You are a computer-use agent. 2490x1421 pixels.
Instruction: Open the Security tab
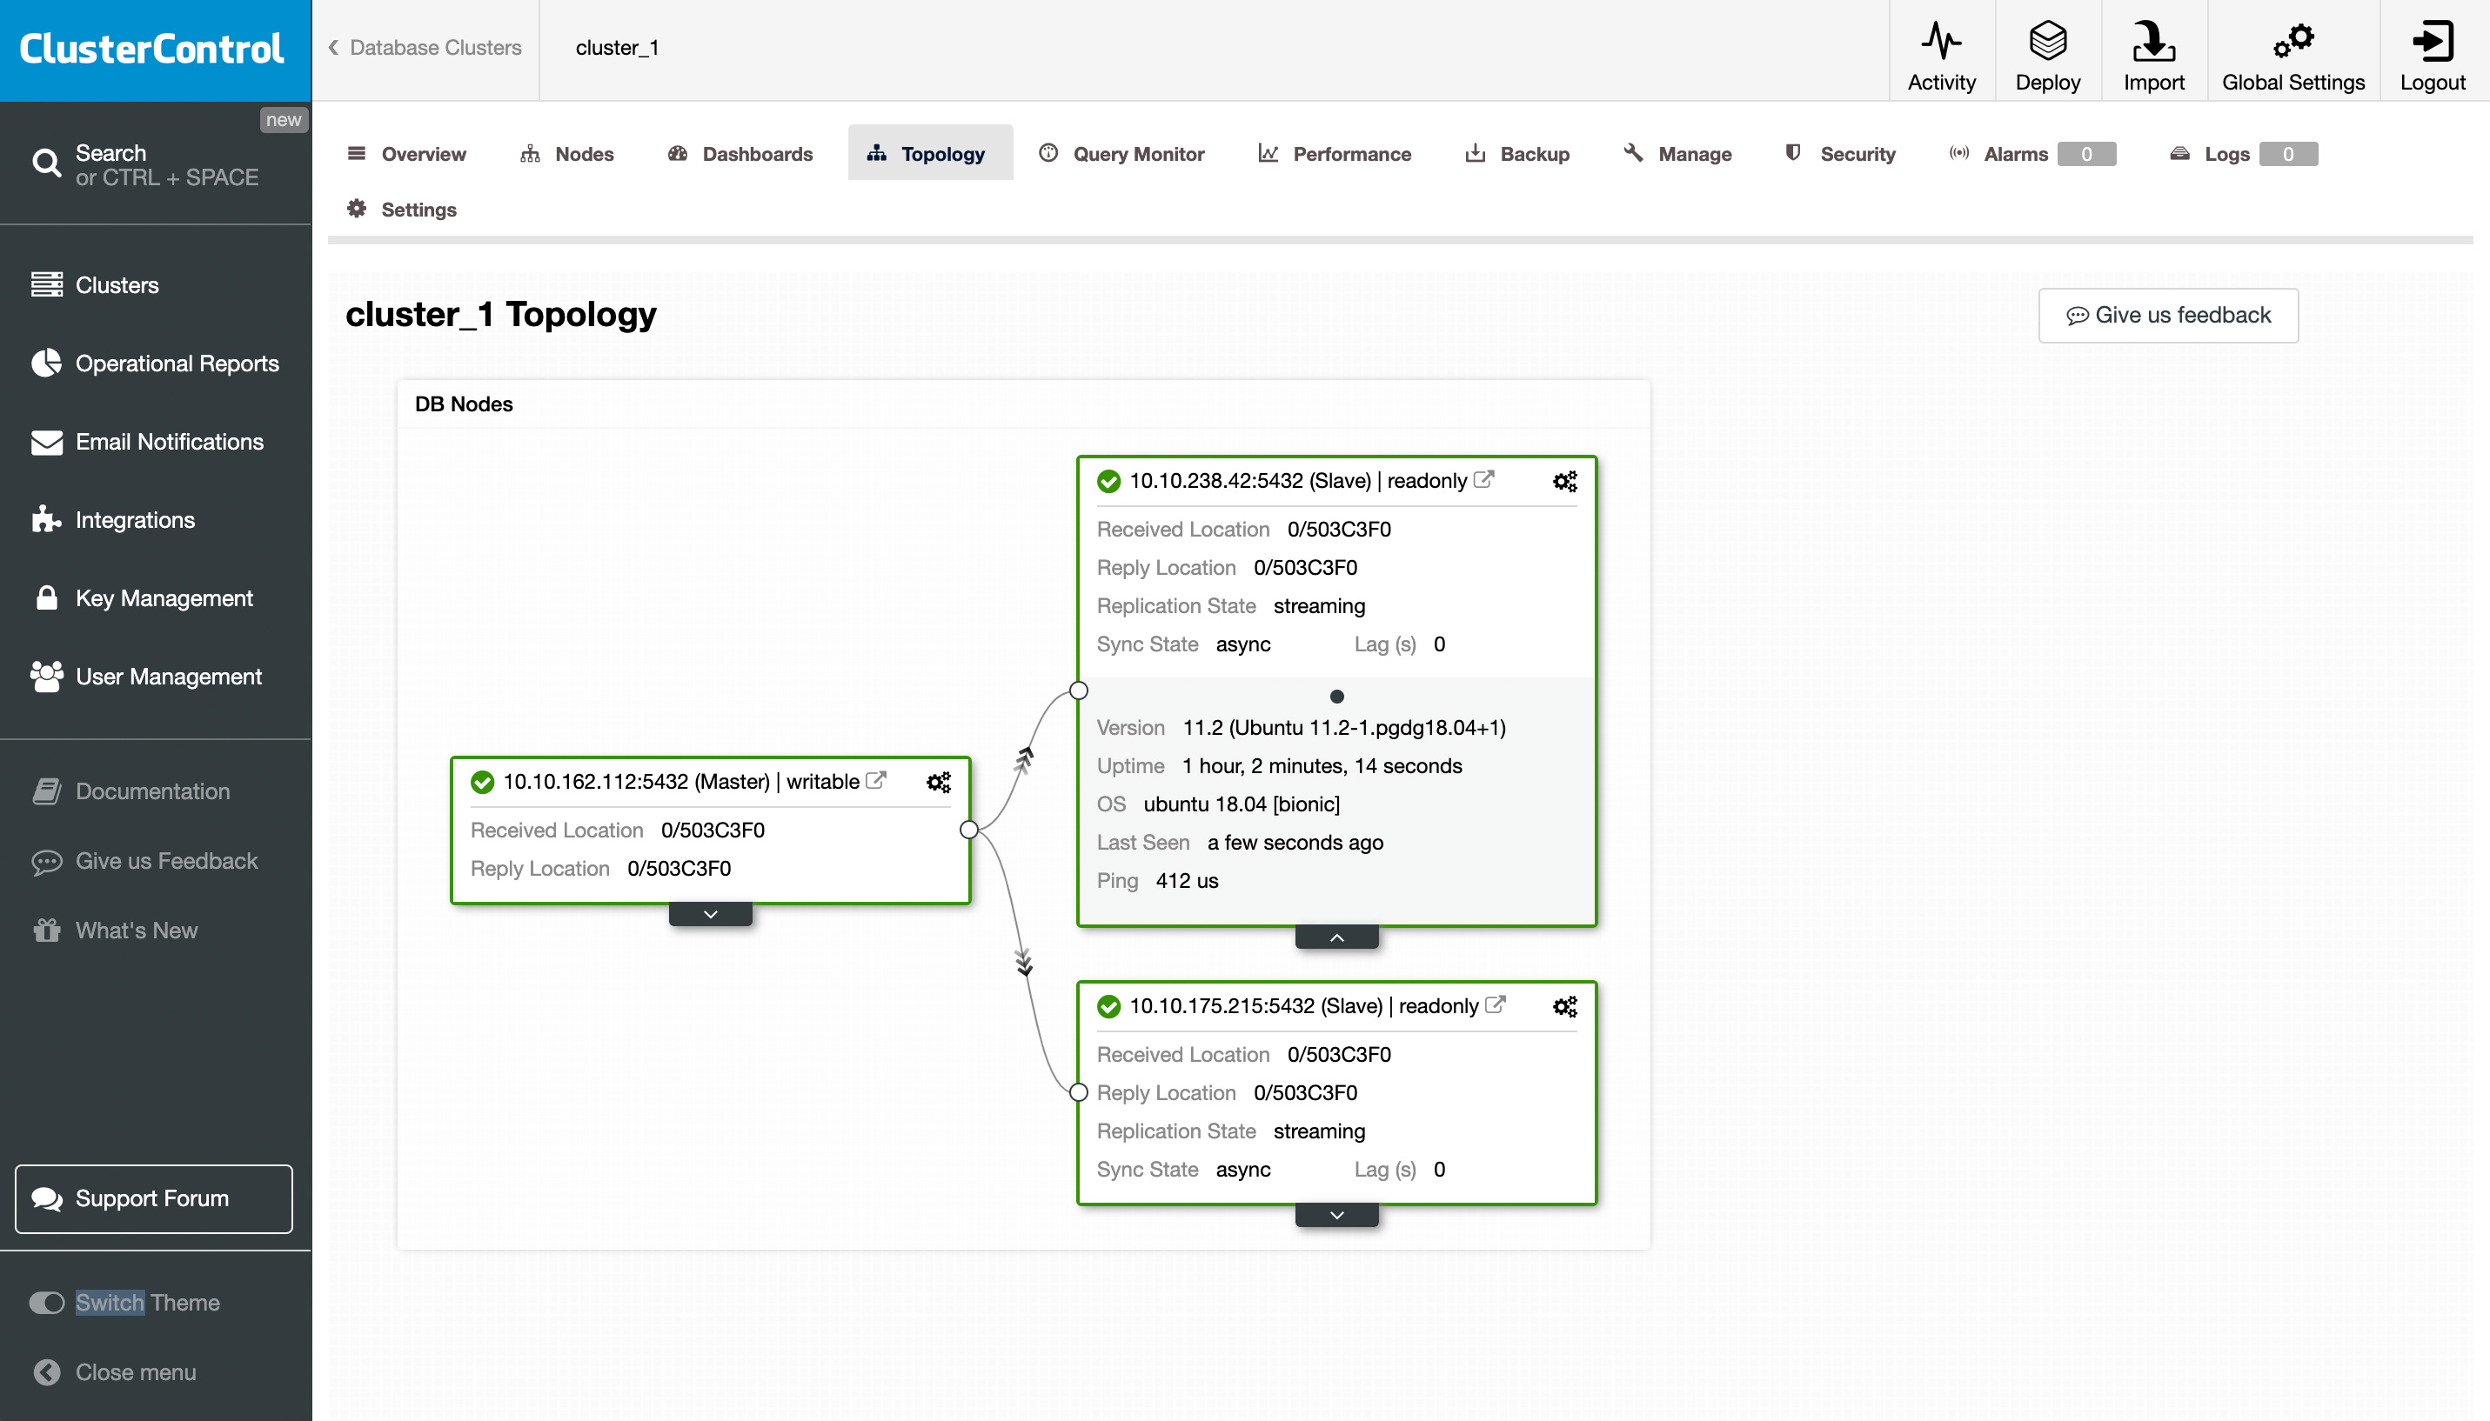(1840, 153)
